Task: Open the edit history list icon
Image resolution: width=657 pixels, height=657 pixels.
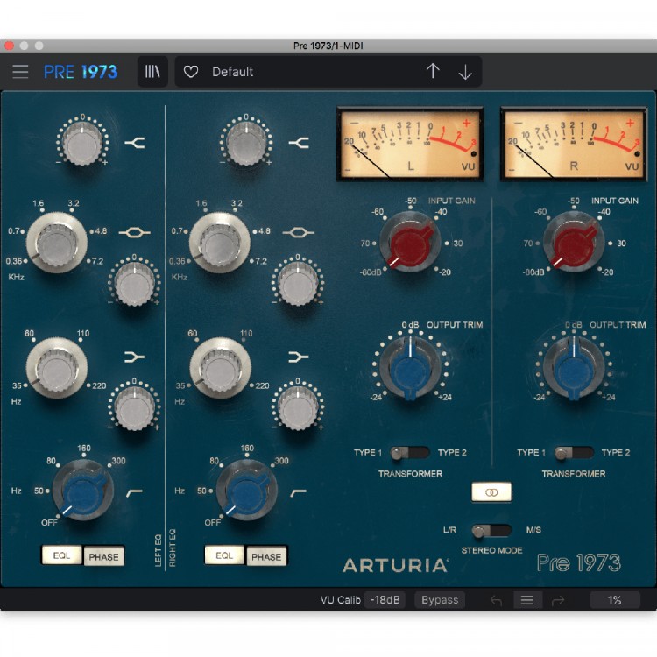Action: [x=527, y=600]
